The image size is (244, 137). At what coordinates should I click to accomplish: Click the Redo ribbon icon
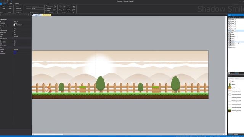pos(8,8)
